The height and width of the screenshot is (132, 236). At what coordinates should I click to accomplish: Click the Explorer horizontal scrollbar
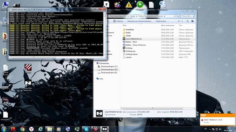[x=153, y=108]
